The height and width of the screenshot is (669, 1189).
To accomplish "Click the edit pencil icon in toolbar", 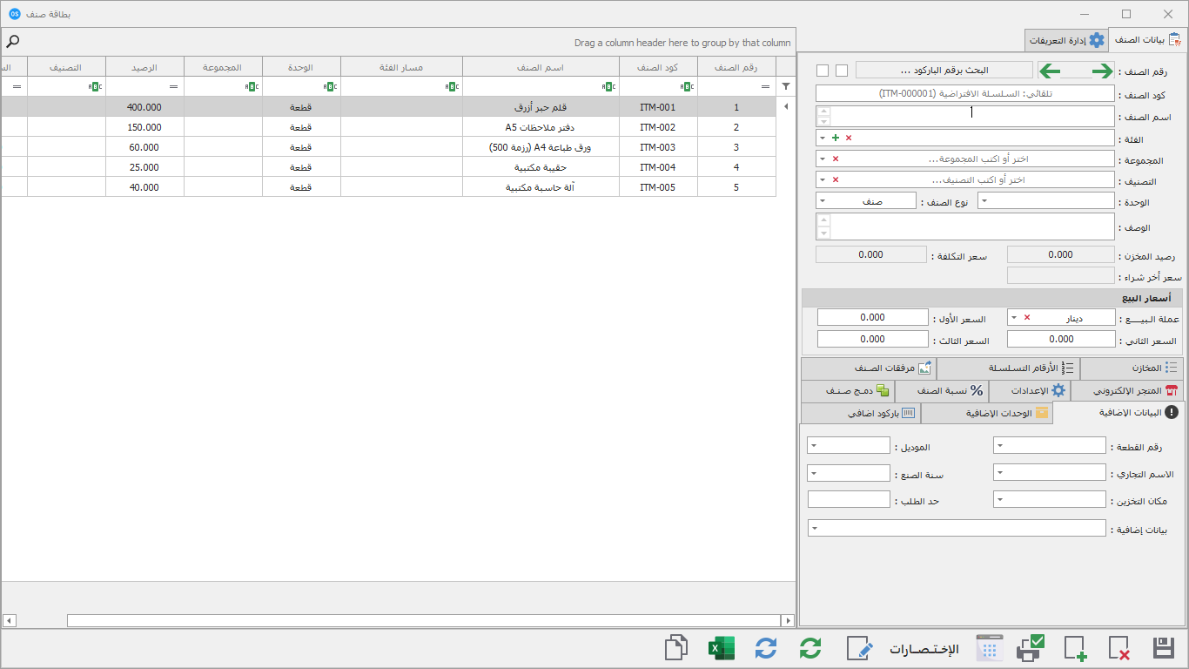I will point(859,648).
